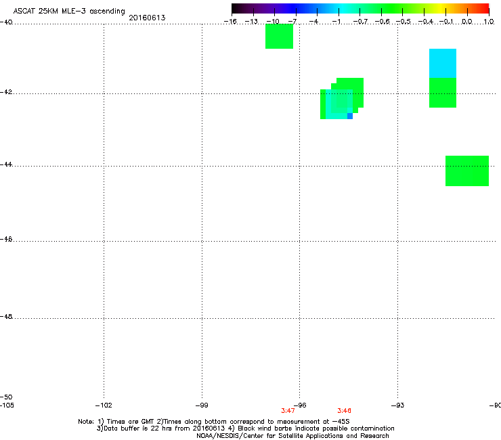Image resolution: width=501 pixels, height=440 pixels.
Task: Click the longitude axis label -96
Action: tap(300, 405)
